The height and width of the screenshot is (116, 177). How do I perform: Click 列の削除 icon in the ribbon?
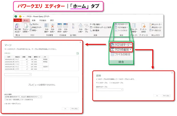pos(53,25)
